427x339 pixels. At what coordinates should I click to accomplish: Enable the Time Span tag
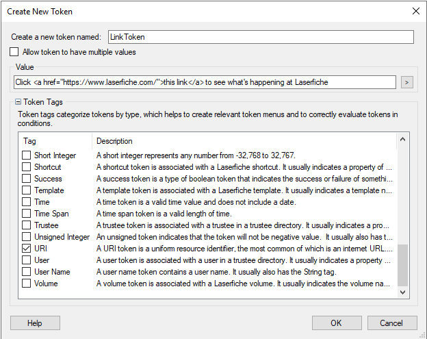point(26,214)
